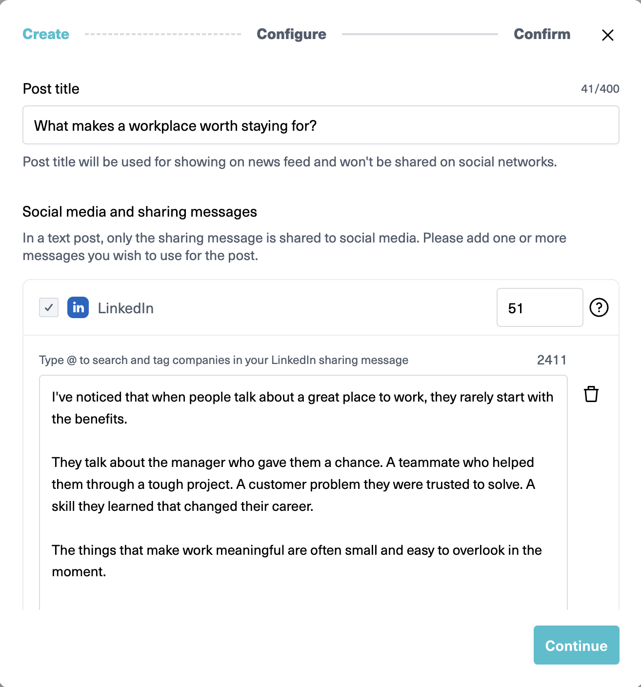Viewport: 641px width, 687px height.
Task: Click paragraph starting 'They talk about the manager'
Action: tap(294, 484)
